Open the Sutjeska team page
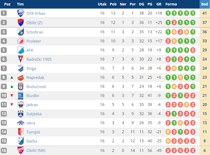The width and height of the screenshot is (210, 155). [x=34, y=114]
